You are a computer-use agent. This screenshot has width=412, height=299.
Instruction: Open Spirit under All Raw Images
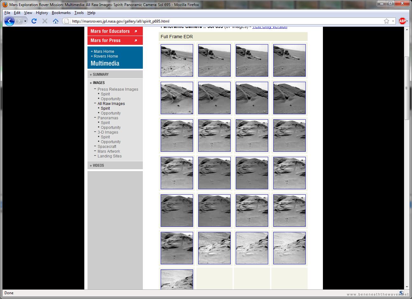pyautogui.click(x=105, y=108)
